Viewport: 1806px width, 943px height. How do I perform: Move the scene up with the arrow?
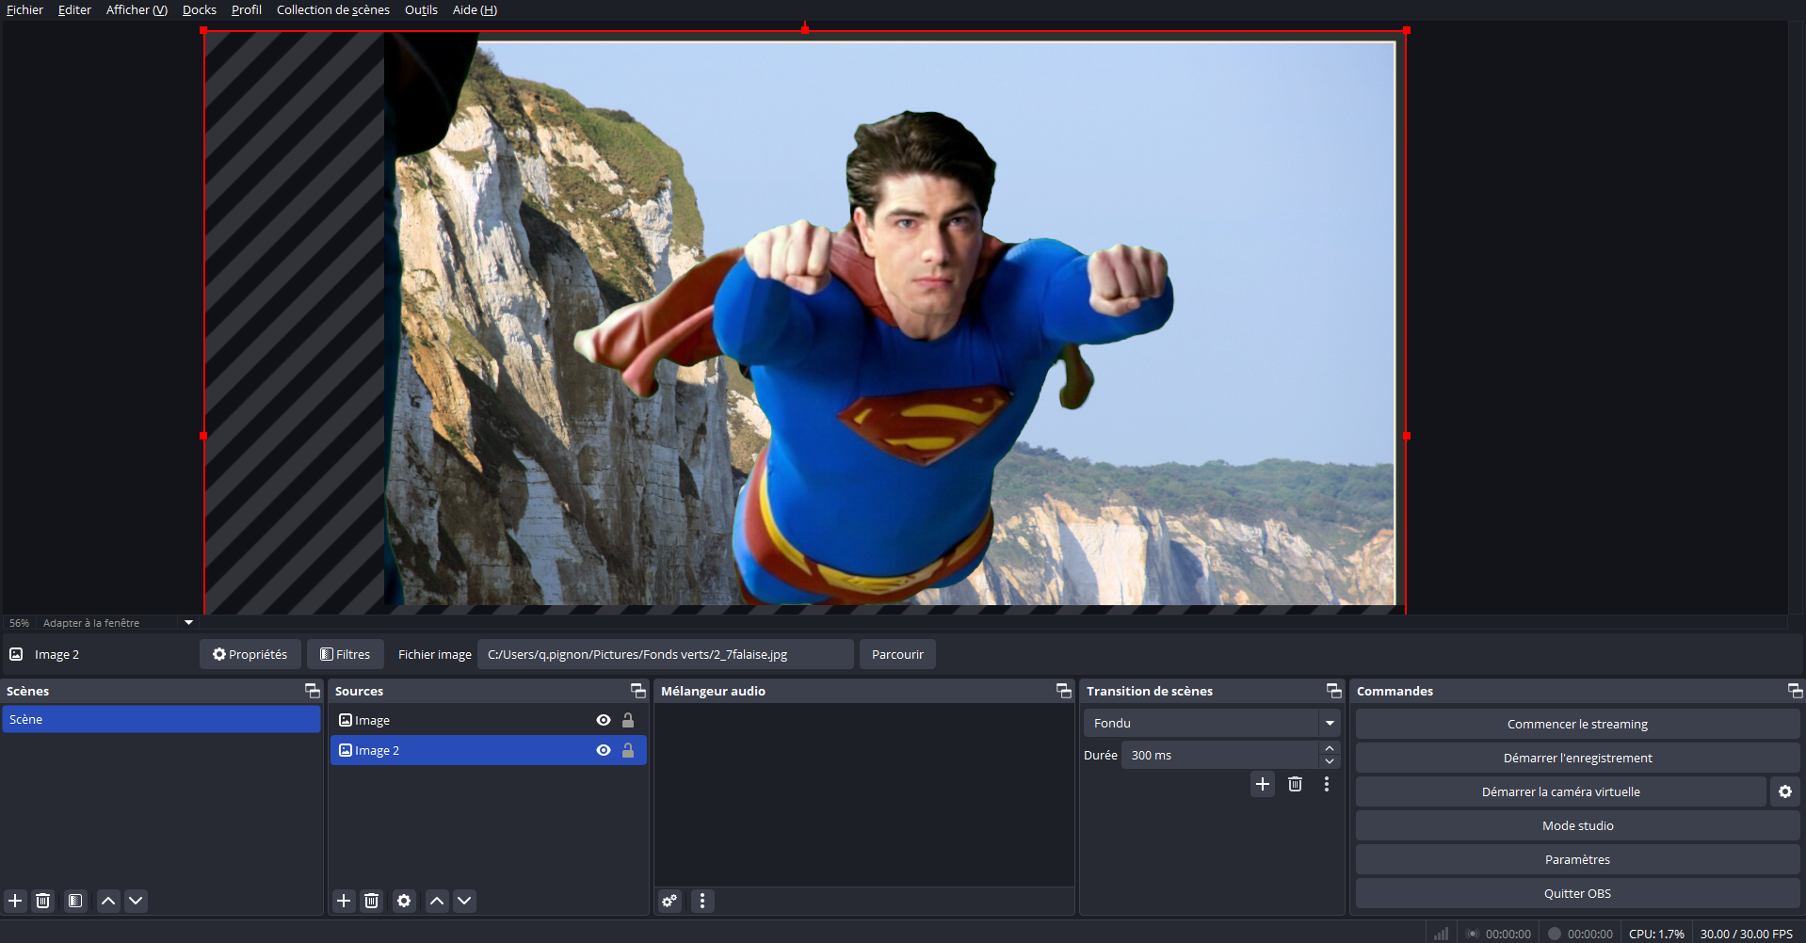pos(108,901)
